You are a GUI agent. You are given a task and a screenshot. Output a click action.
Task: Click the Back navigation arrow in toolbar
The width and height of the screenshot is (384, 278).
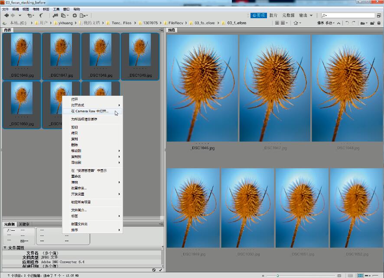click(x=6, y=16)
